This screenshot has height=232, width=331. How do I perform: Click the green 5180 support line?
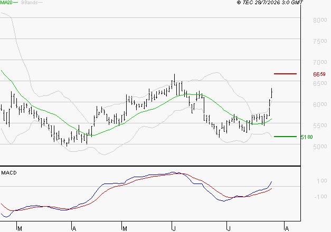285,137
